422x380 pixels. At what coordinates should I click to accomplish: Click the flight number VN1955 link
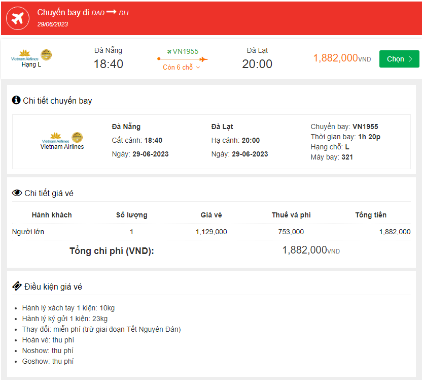click(186, 51)
